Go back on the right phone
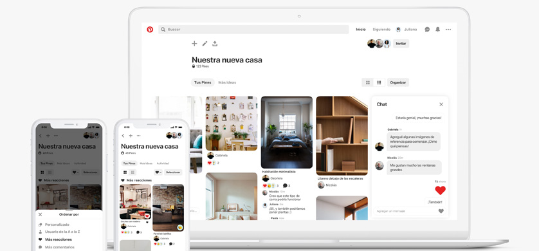 [x=123, y=136]
